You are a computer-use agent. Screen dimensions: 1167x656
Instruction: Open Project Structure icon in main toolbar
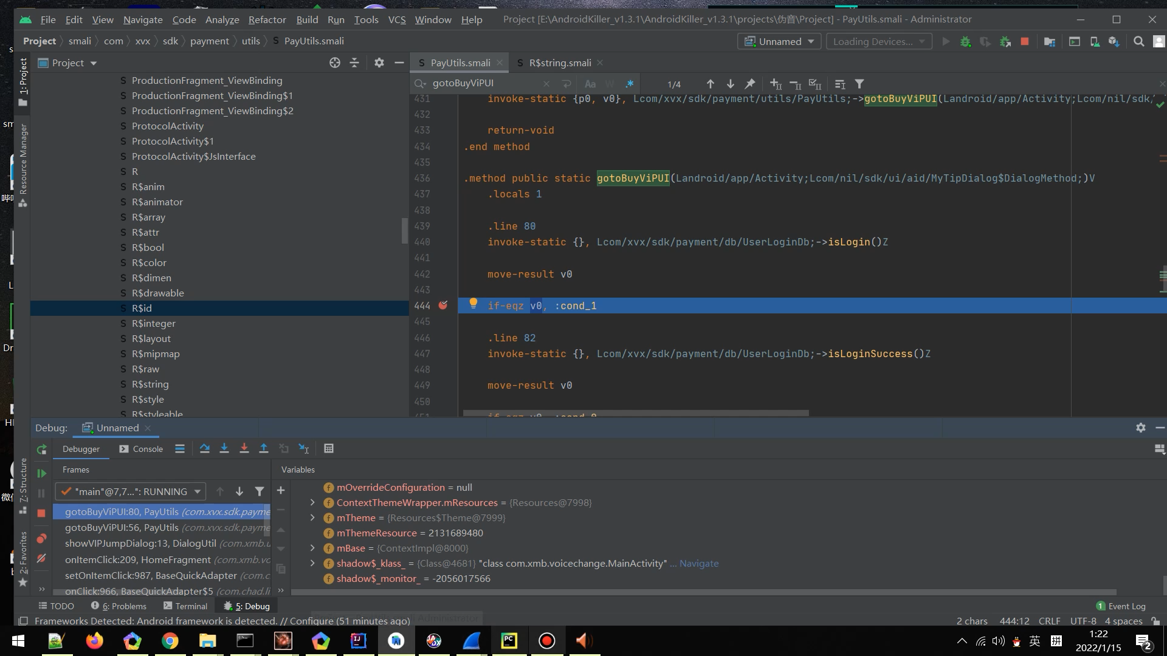(1049, 41)
